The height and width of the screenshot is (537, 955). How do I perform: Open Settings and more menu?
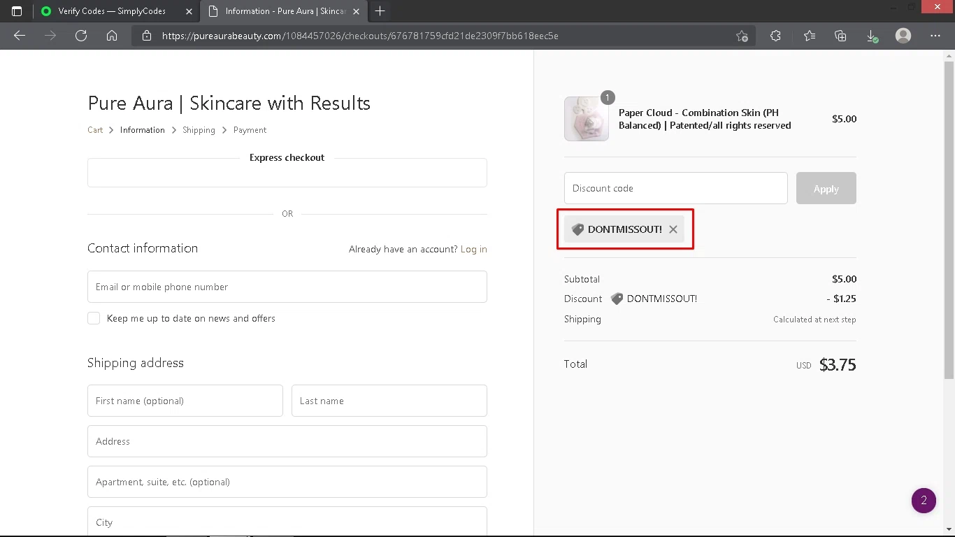coord(935,36)
